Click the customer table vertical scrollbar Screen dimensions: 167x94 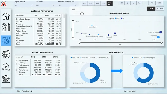tap(64, 16)
